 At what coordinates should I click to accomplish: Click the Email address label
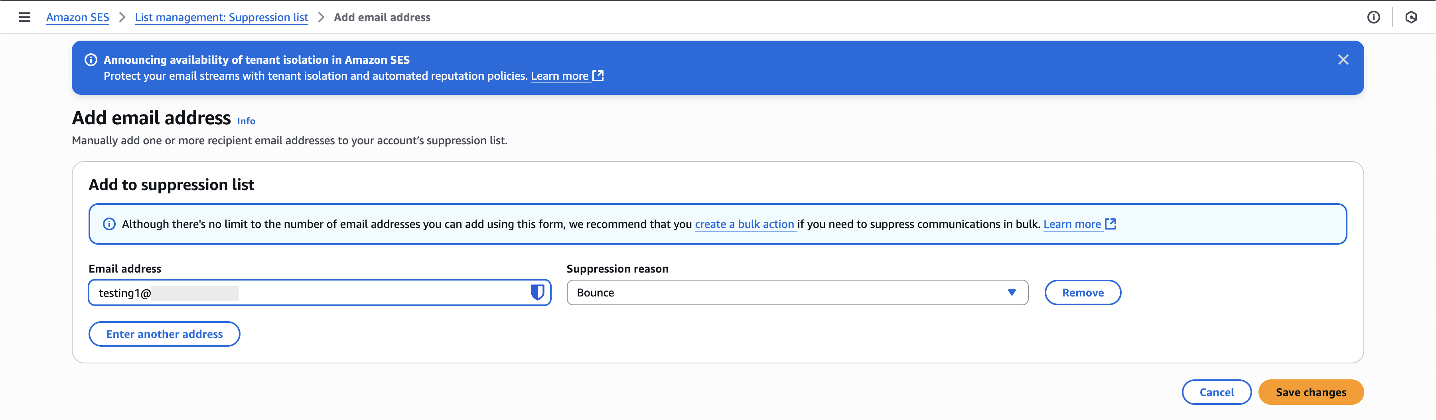click(125, 269)
